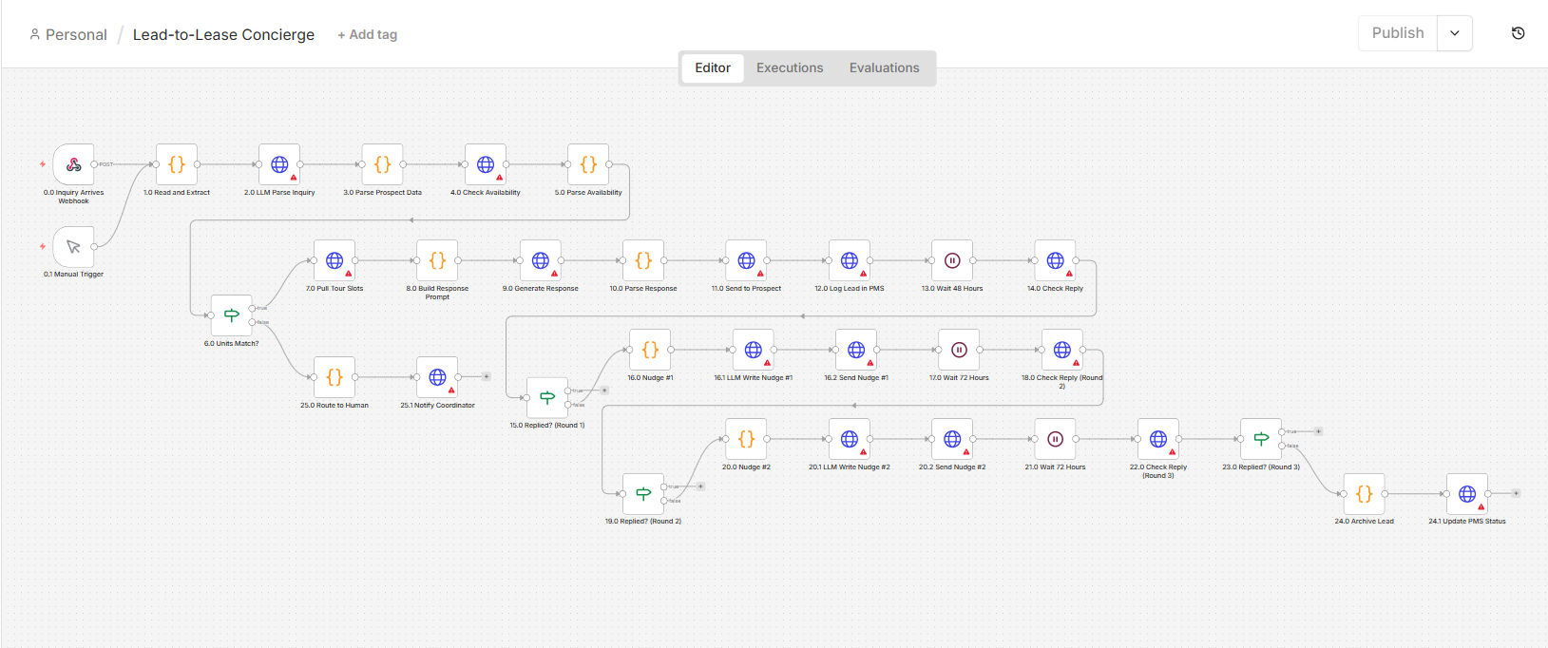Click the 15.0 Replied? (Round 1) node

[547, 397]
